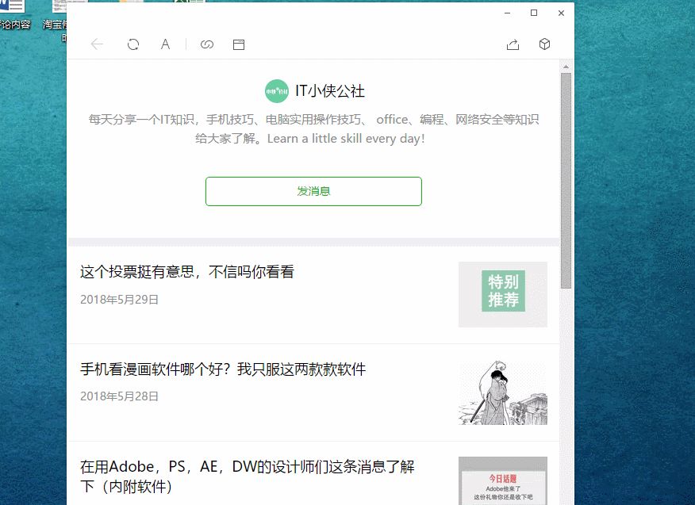This screenshot has width=695, height=505.
Task: Close the article window
Action: [561, 13]
